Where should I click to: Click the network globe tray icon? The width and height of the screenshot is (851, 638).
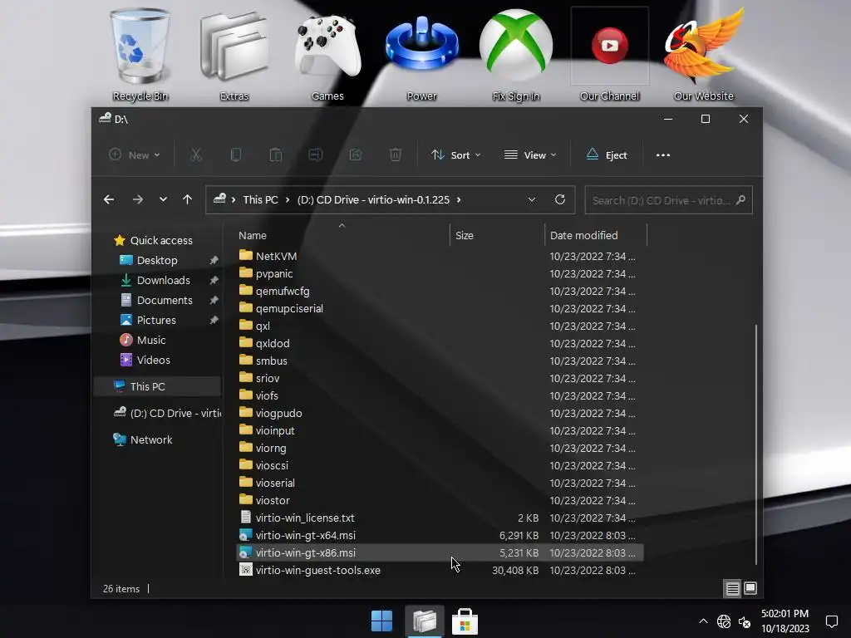pyautogui.click(x=724, y=621)
